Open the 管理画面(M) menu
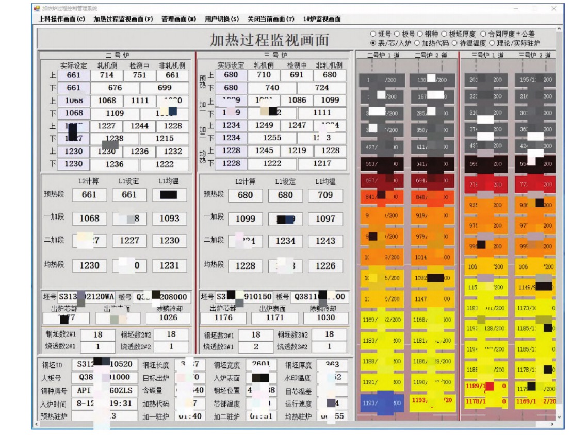587x435 pixels. (178, 19)
